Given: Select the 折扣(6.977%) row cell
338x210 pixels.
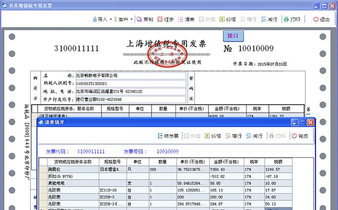Looking at the screenshot, I should pyautogui.click(x=73, y=176).
